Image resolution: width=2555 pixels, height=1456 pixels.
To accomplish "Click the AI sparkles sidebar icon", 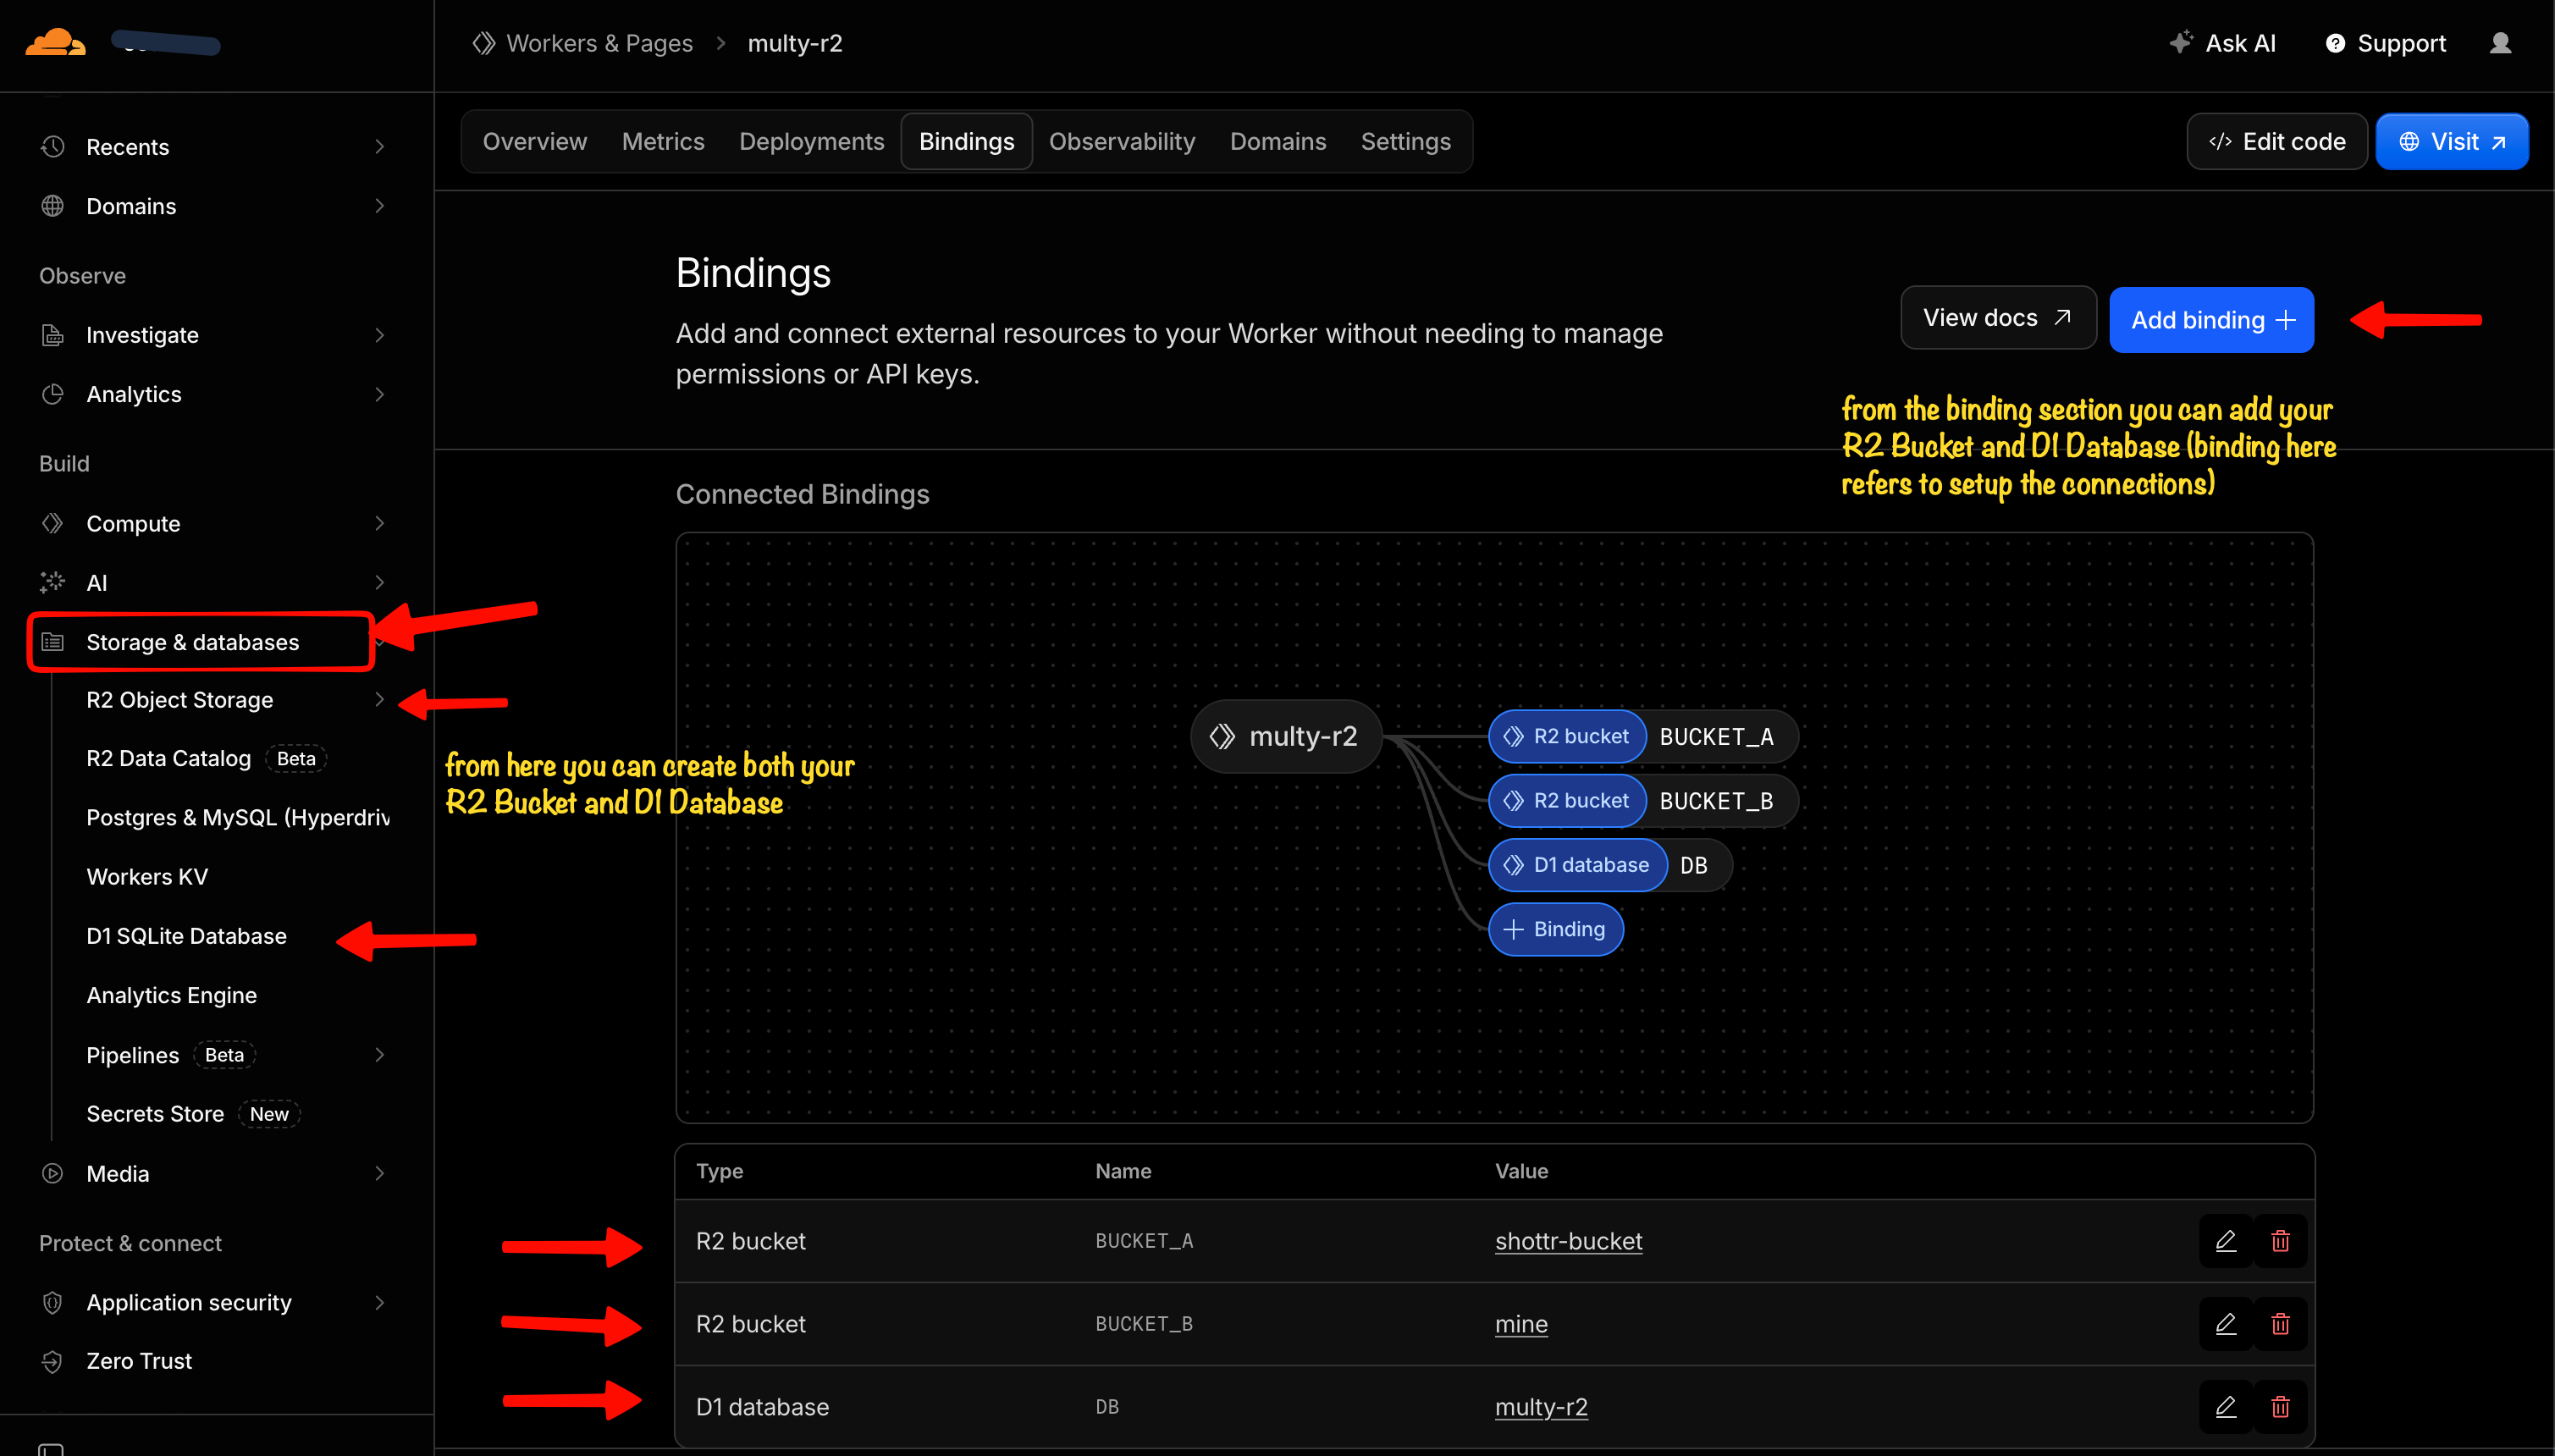I will (52, 582).
